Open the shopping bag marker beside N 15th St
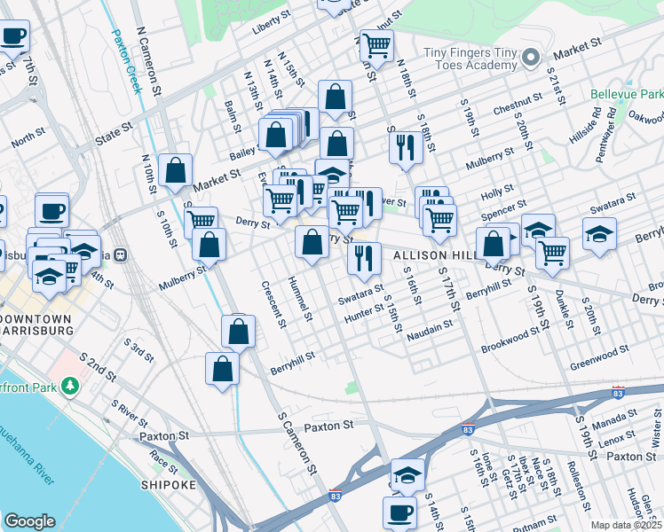664x532 pixels. (x=335, y=98)
